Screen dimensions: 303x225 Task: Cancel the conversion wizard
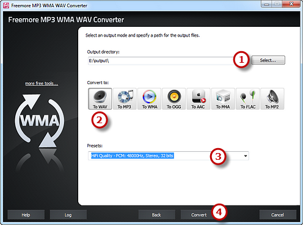pos(277,215)
